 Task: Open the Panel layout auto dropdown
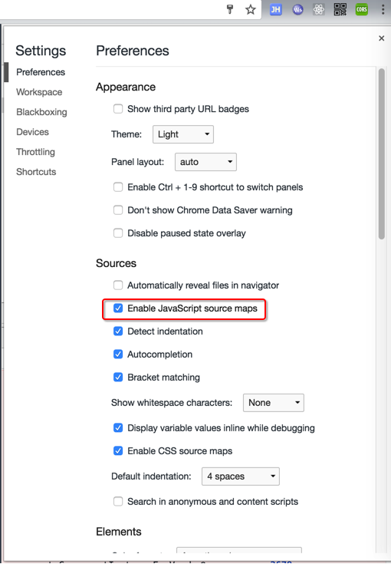coord(205,162)
